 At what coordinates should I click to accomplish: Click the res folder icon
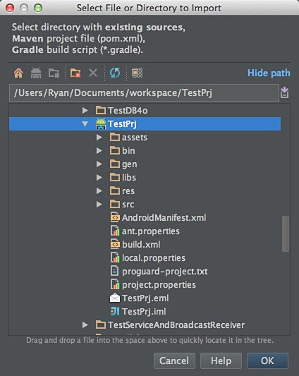115,191
